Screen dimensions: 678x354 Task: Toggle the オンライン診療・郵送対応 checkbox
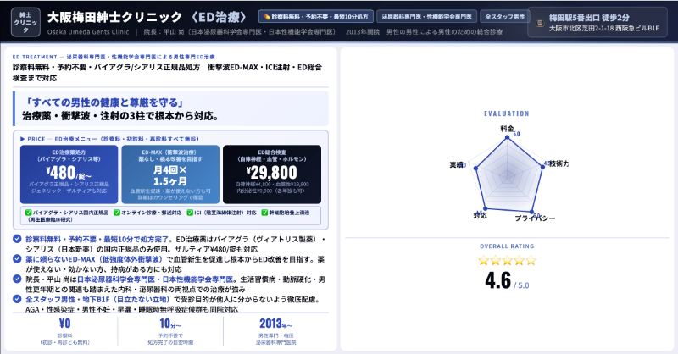126,212
